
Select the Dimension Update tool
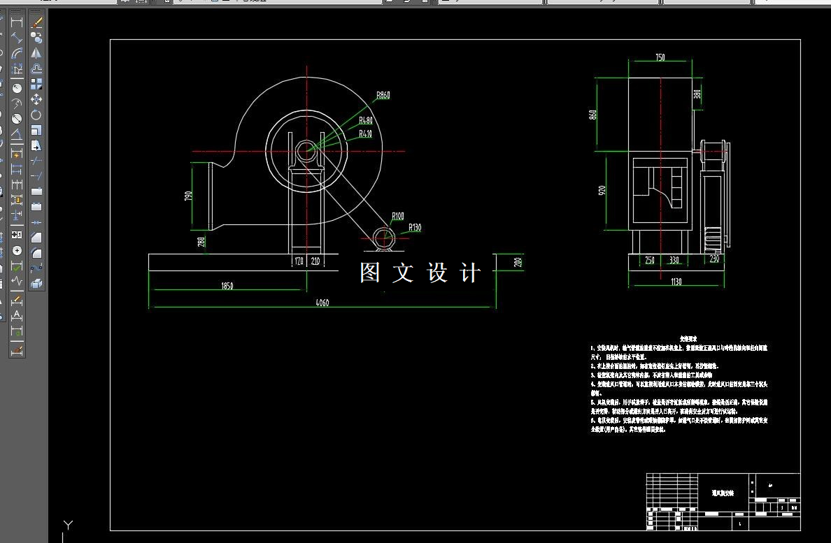pos(17,331)
